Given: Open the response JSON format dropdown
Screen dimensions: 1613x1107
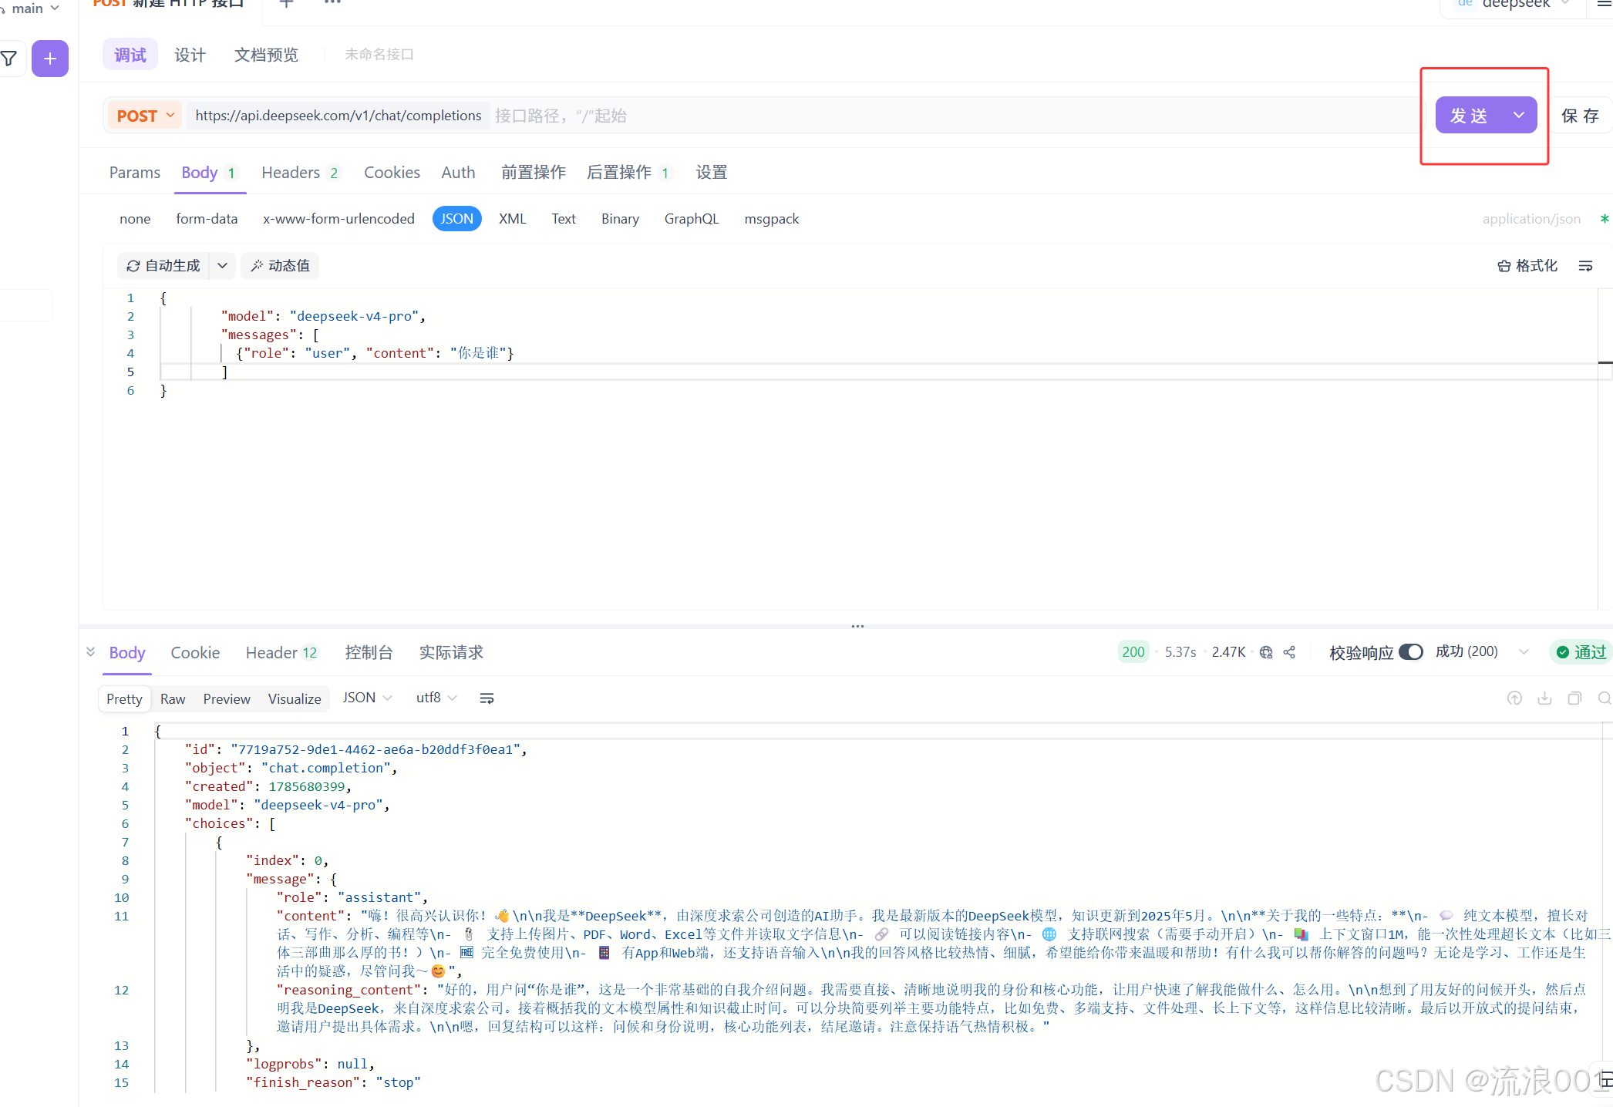Looking at the screenshot, I should point(367,698).
